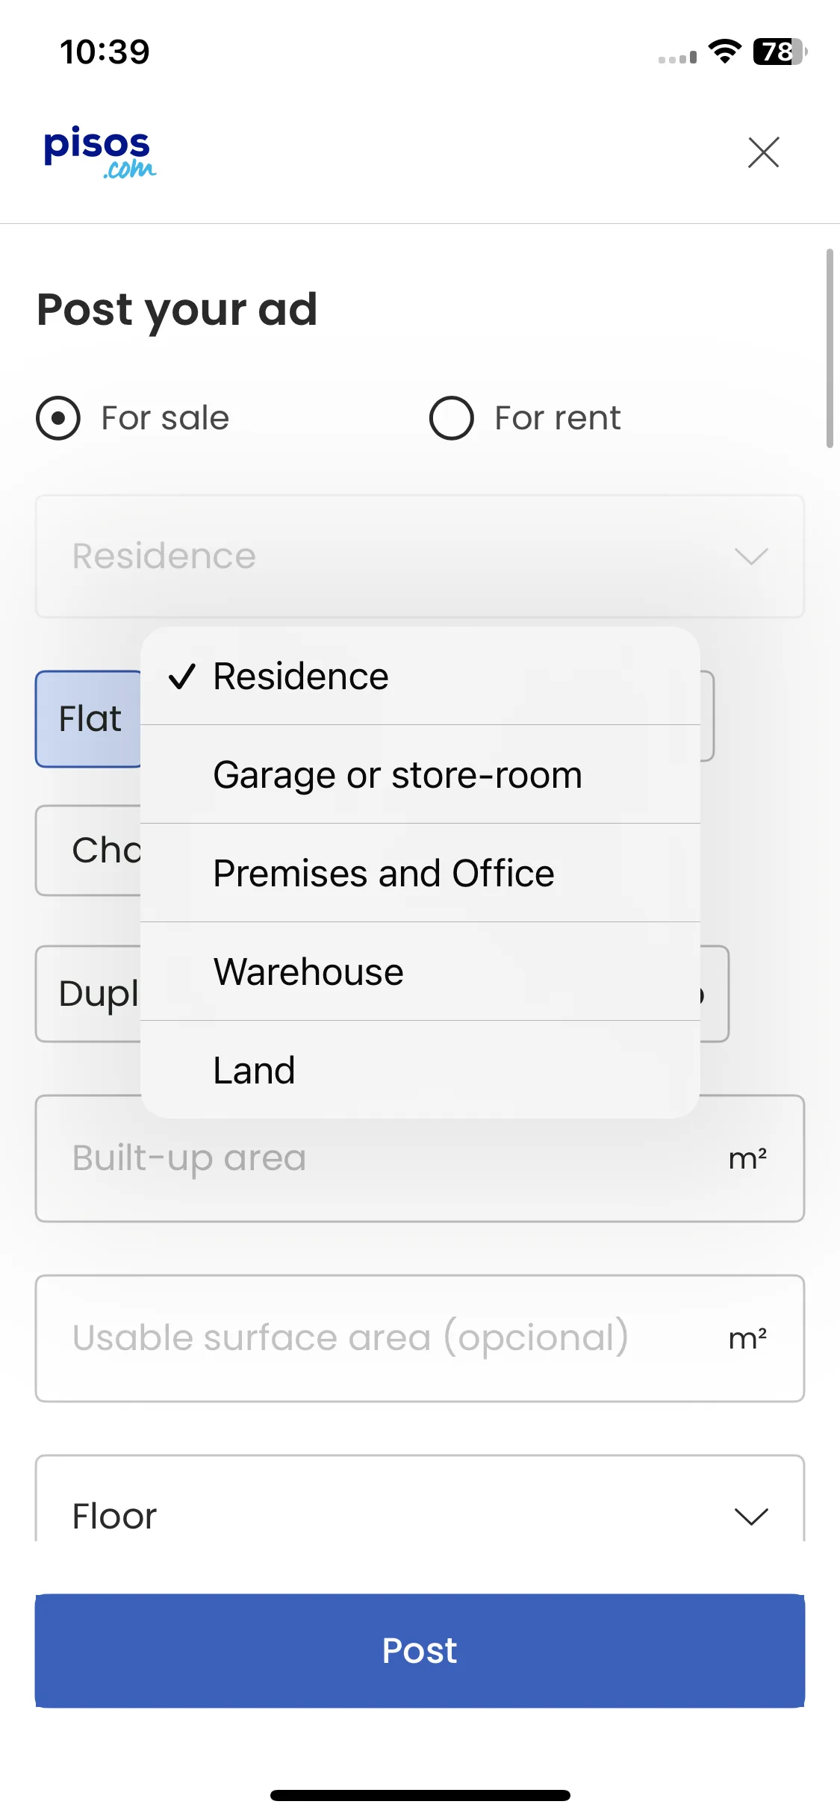The image size is (840, 1819).
Task: Select Land from the list
Action: (420, 1070)
